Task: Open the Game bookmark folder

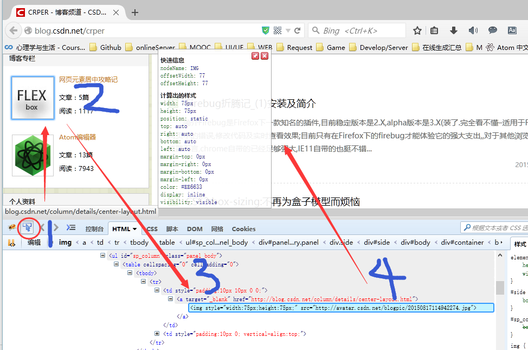Action: pyautogui.click(x=331, y=48)
